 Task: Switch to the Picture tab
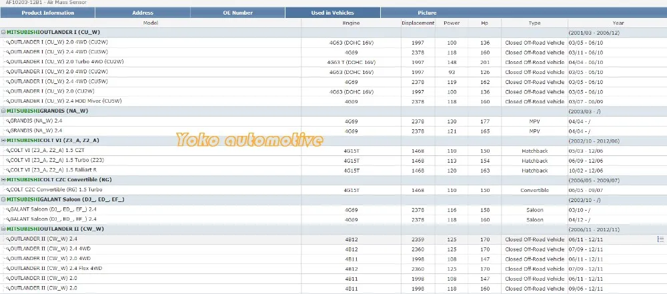pyautogui.click(x=427, y=13)
